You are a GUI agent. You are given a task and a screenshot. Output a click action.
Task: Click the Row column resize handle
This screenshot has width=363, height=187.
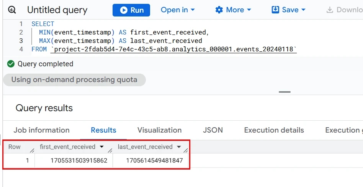tap(32, 151)
